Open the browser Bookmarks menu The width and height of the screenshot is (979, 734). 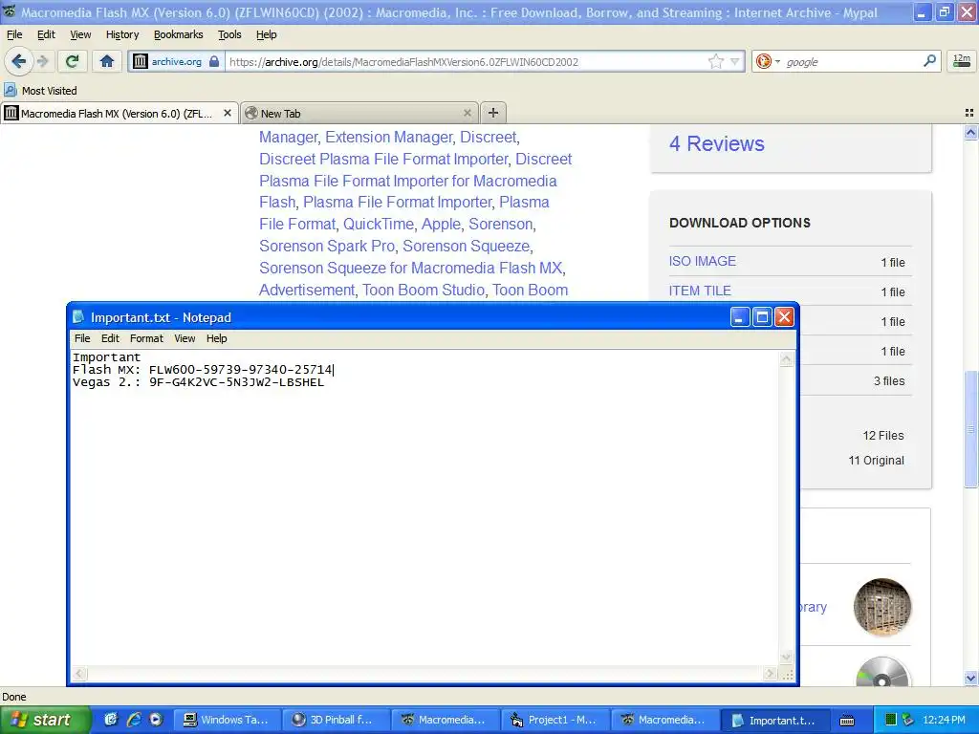tap(179, 34)
